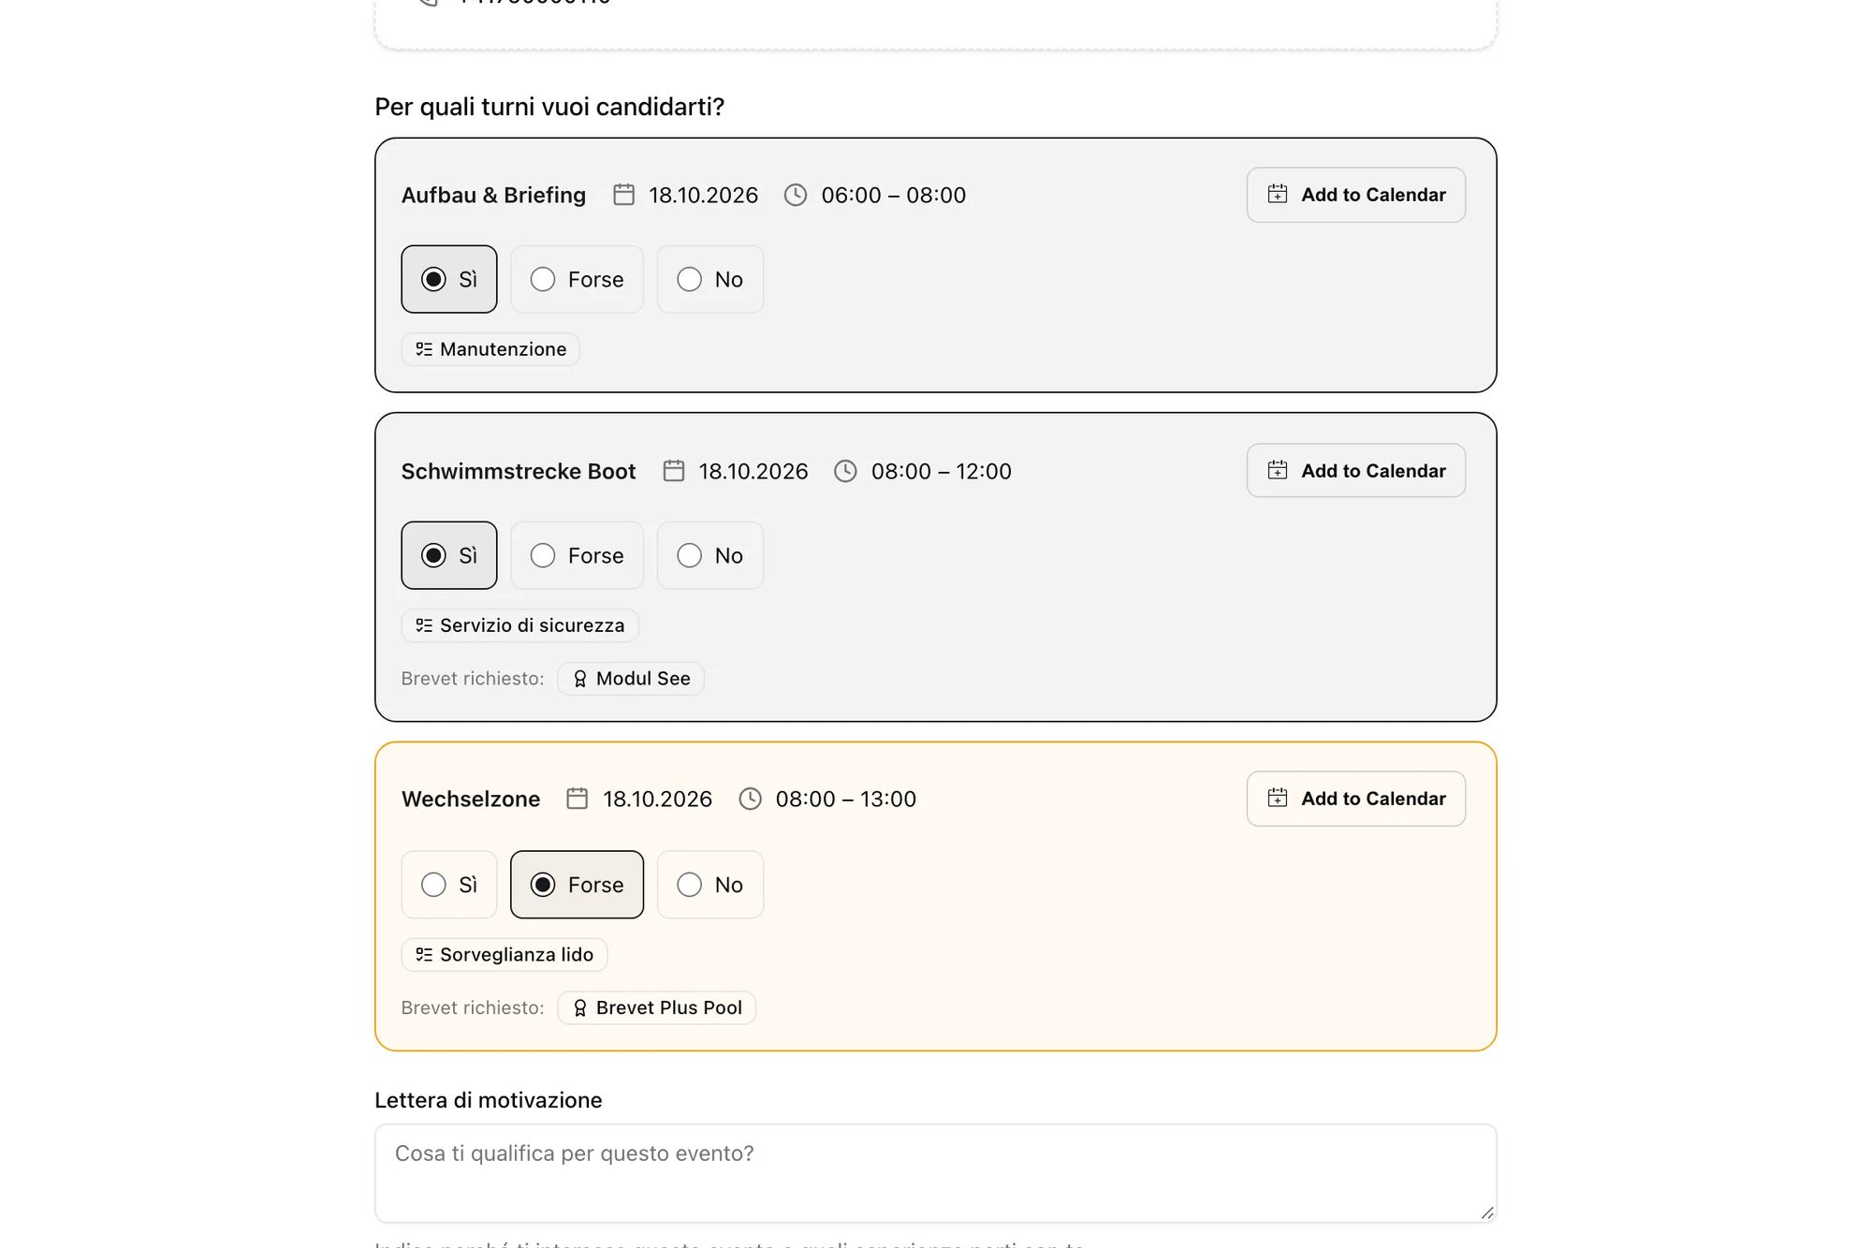Click badge icon on Modul See tag
Viewport: 1872px width, 1248px height.
click(x=580, y=679)
